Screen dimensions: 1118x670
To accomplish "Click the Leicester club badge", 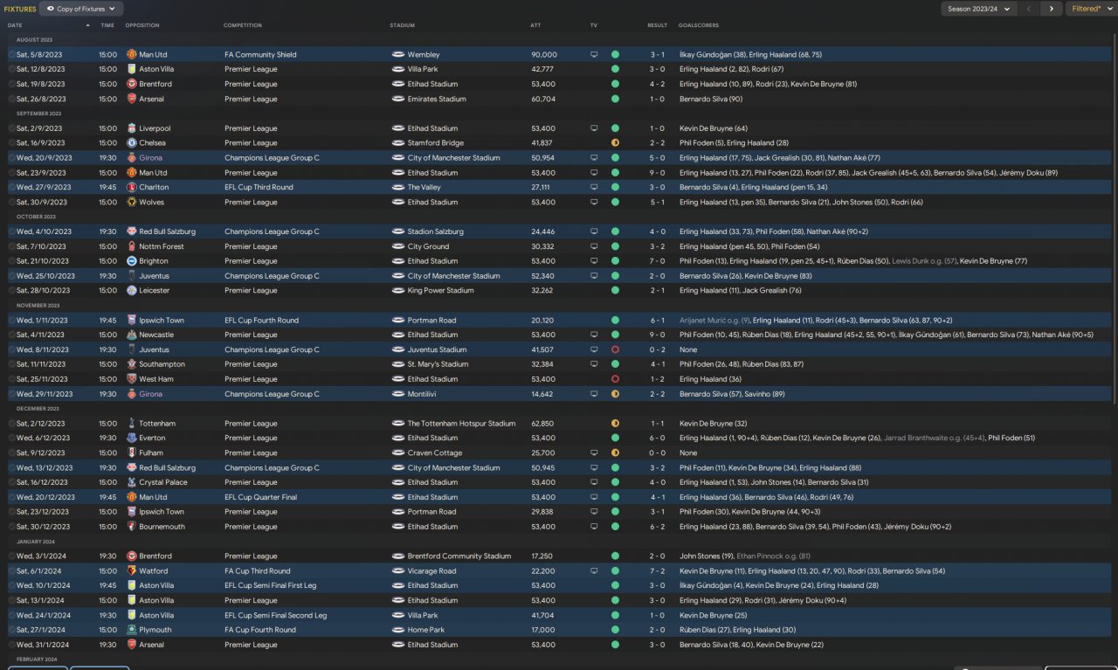I will 132,290.
